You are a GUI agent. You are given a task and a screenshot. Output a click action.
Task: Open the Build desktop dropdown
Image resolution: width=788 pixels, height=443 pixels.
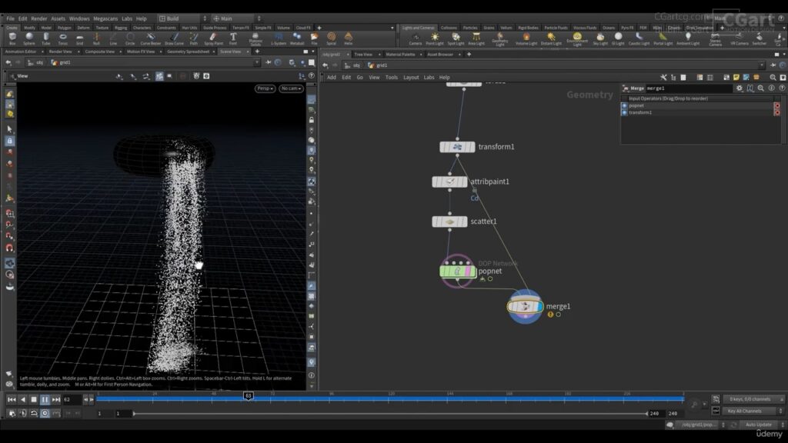click(182, 18)
